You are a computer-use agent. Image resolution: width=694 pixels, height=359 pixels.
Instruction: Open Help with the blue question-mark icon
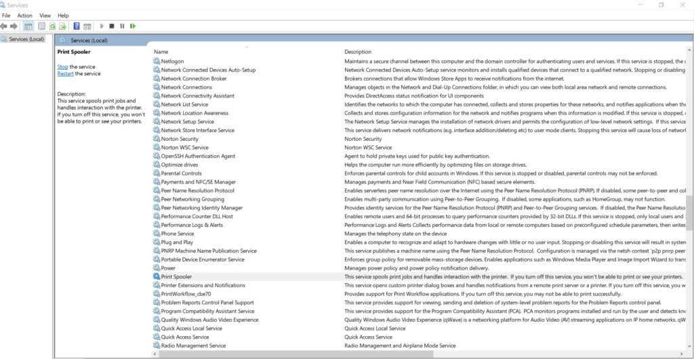(x=77, y=26)
